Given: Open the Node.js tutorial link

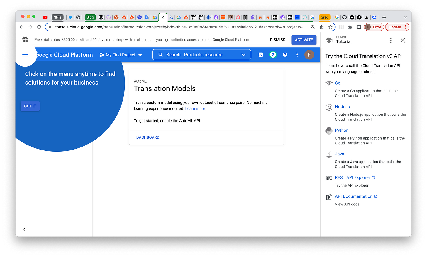Looking at the screenshot, I should click(342, 107).
